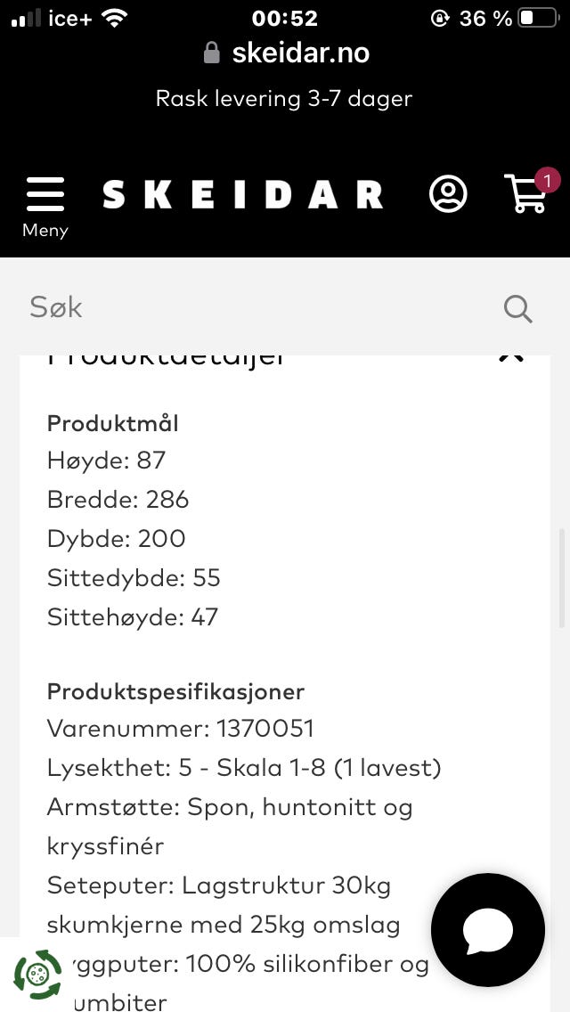Open the shopping cart icon
570x1012 pixels.
pyautogui.click(x=525, y=194)
